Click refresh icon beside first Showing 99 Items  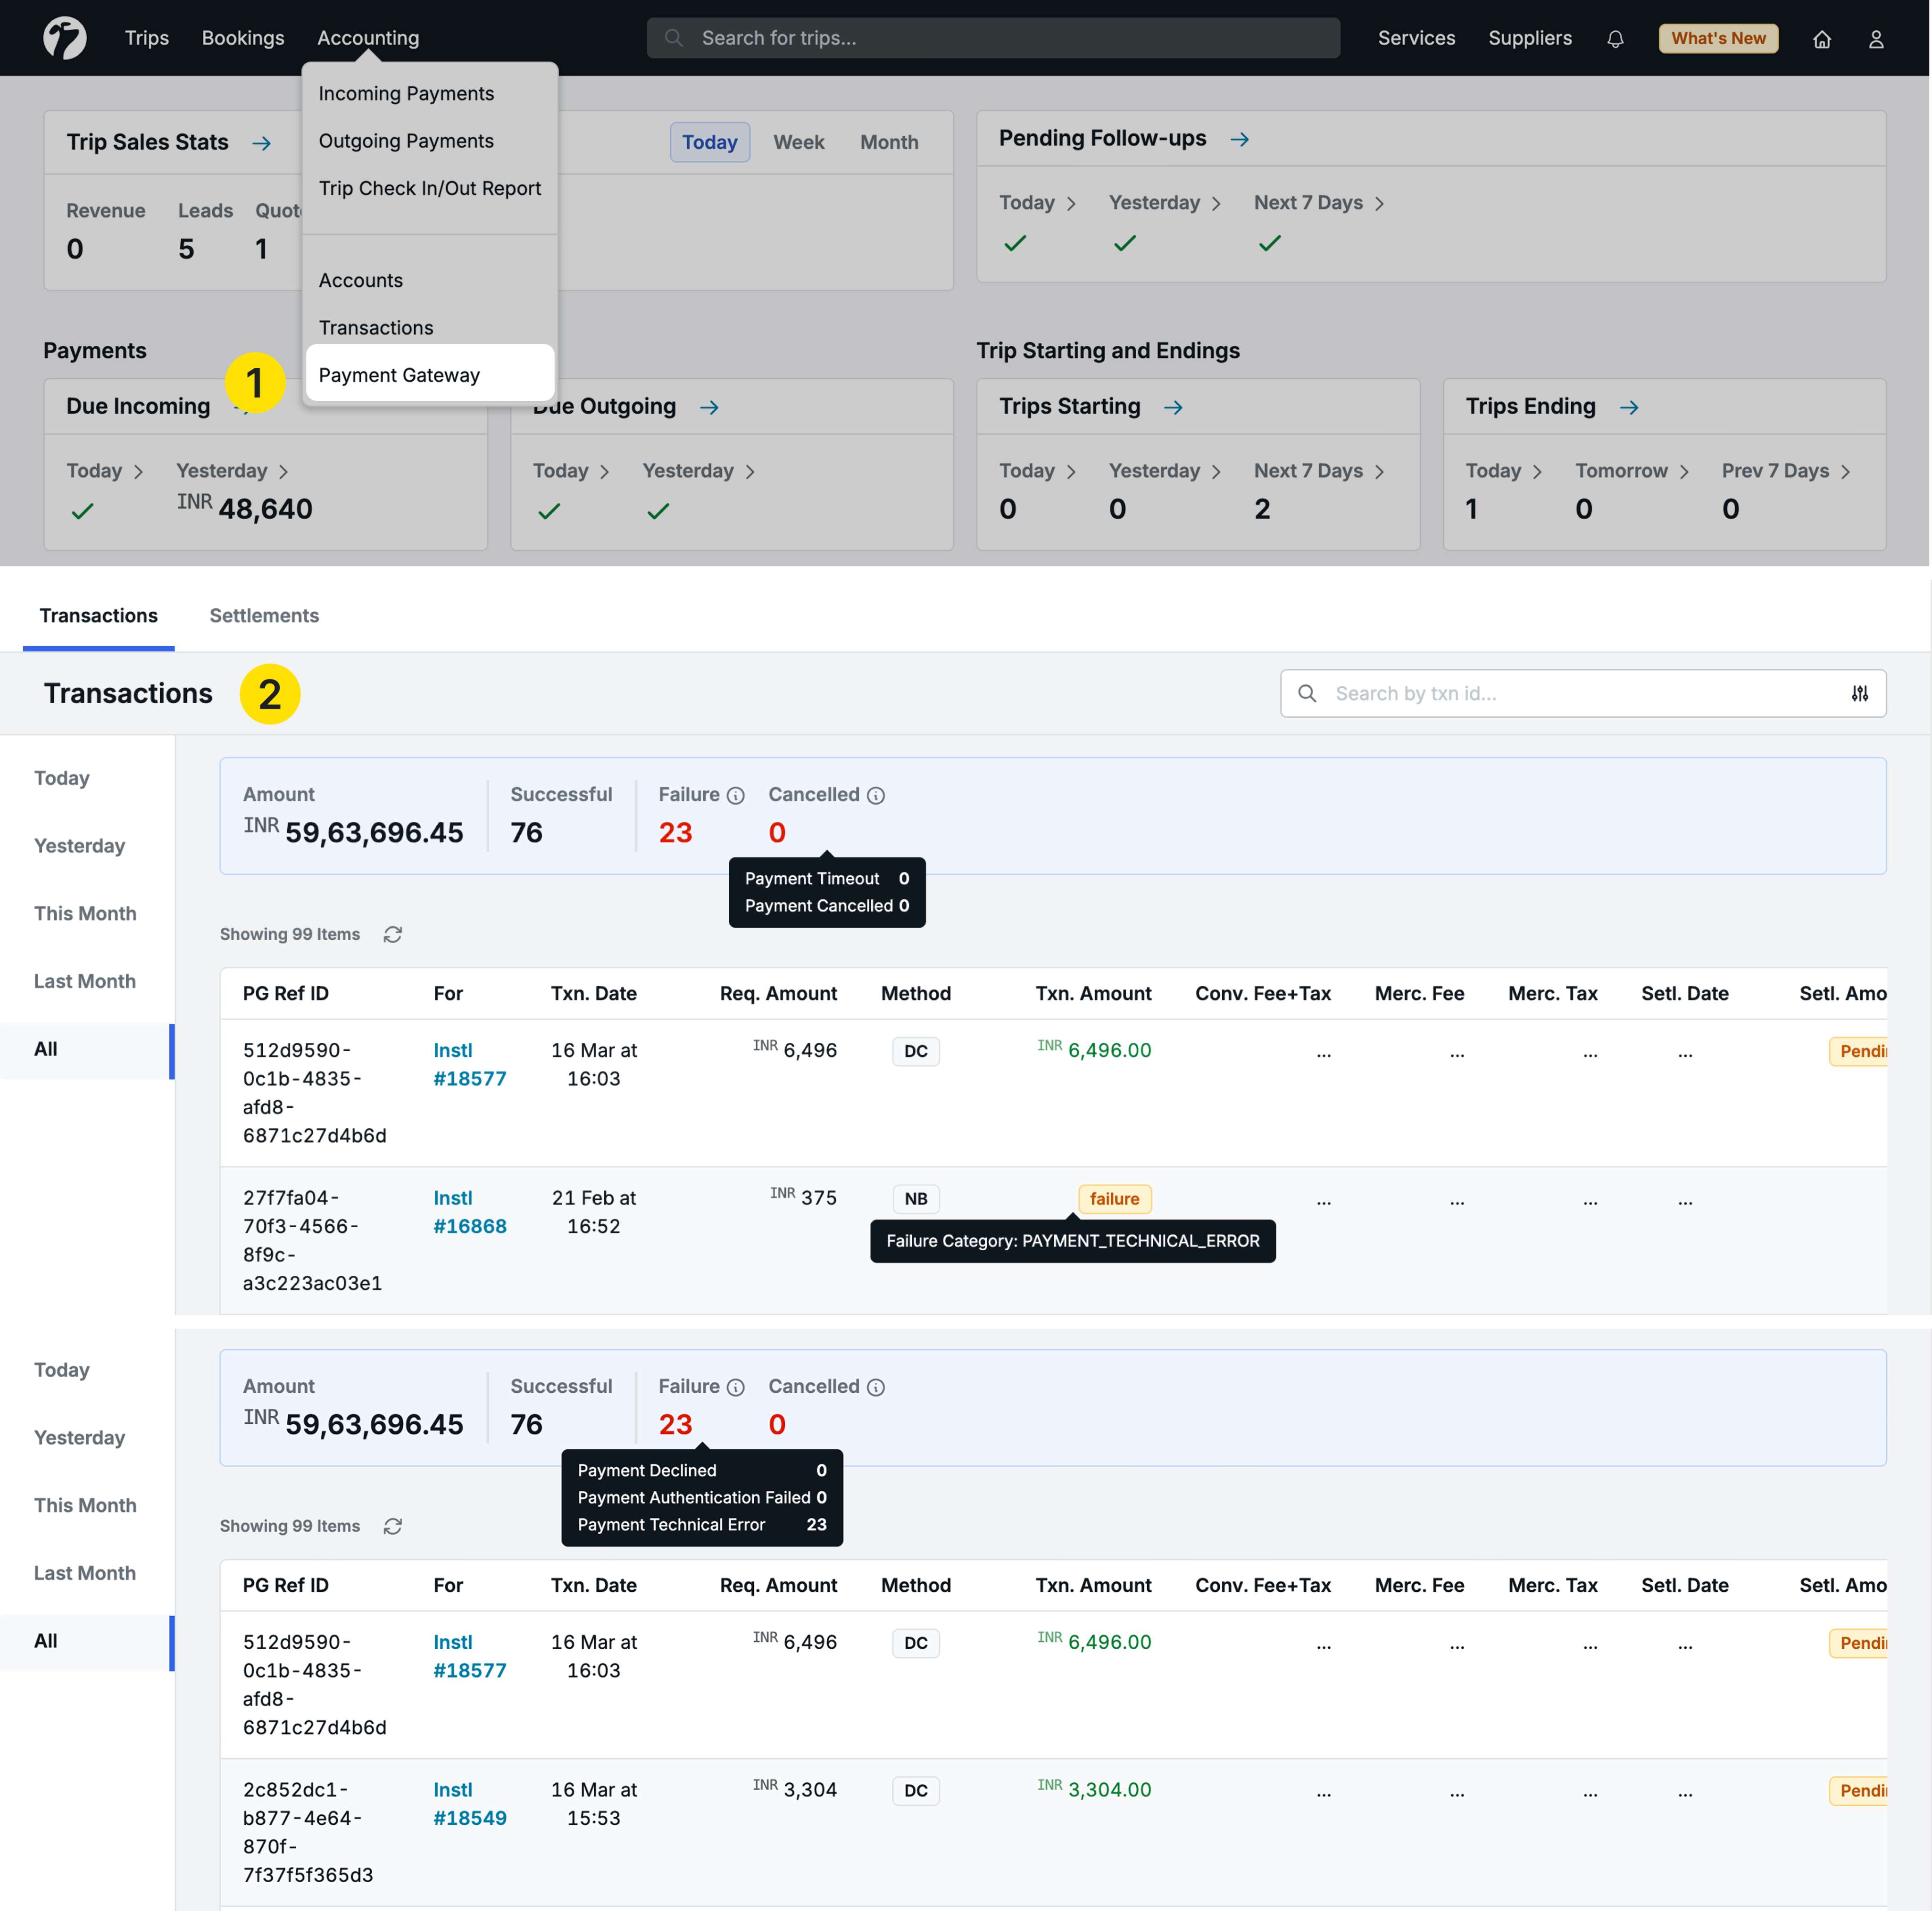tap(393, 934)
